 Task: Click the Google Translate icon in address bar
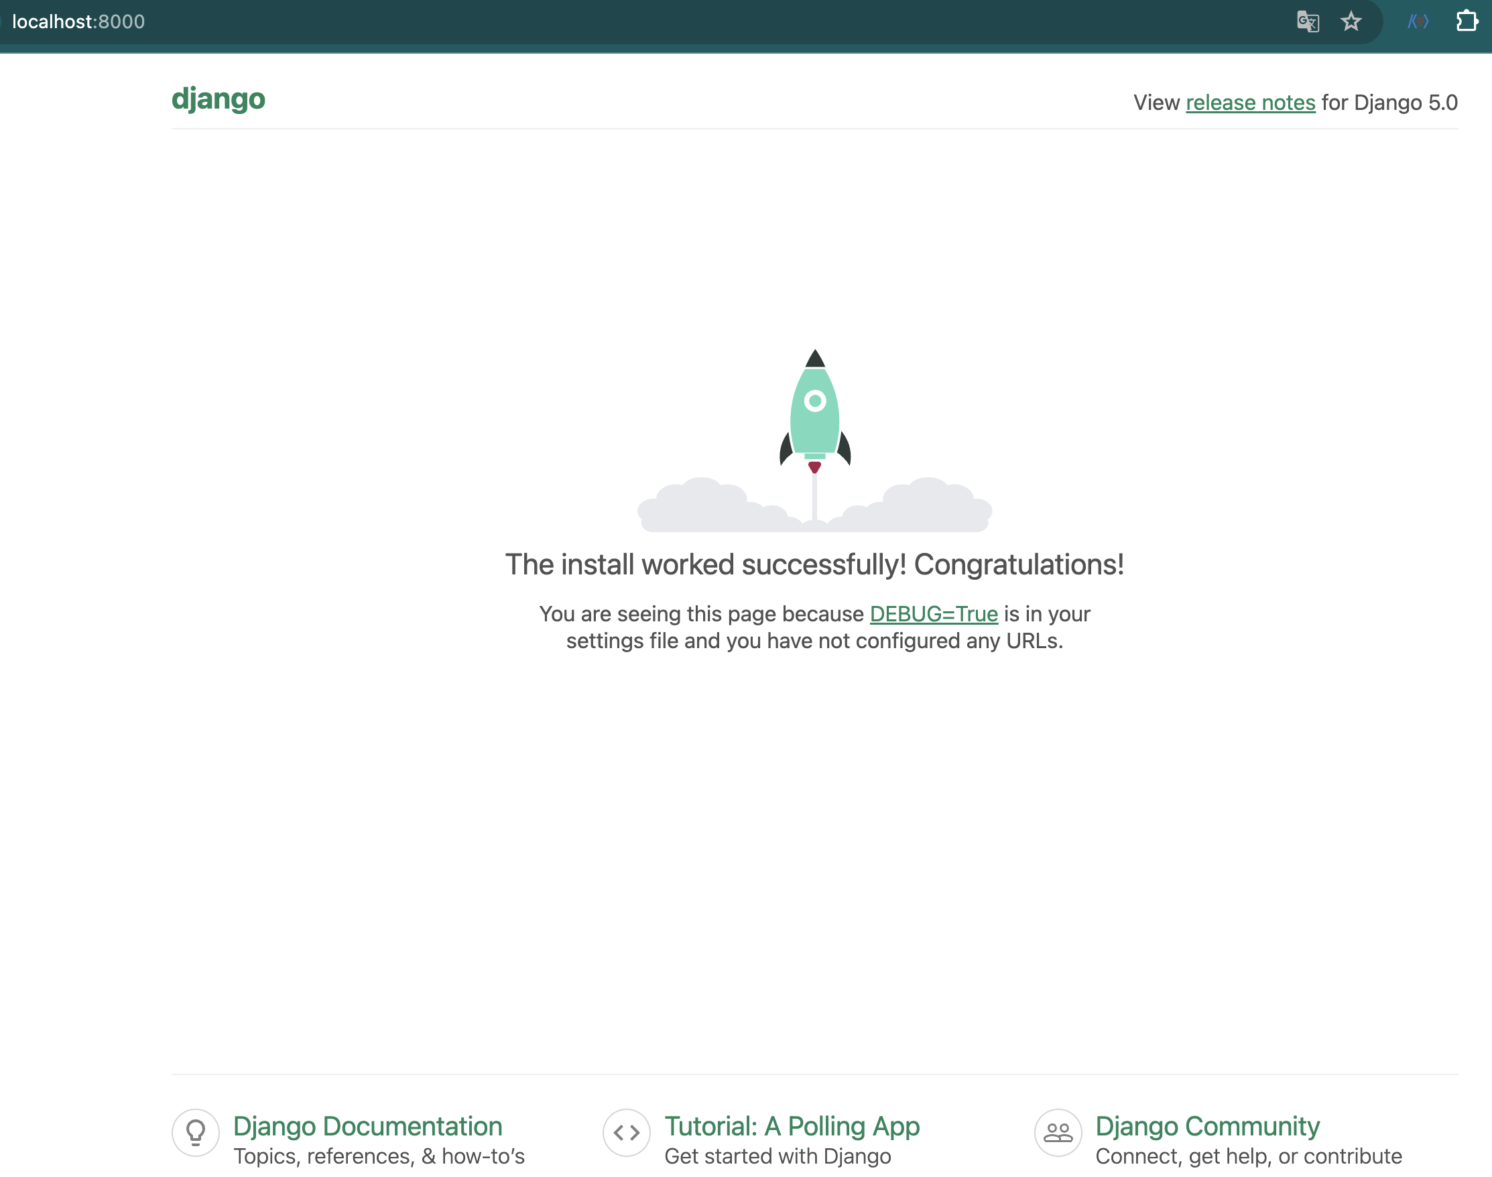[x=1307, y=21]
